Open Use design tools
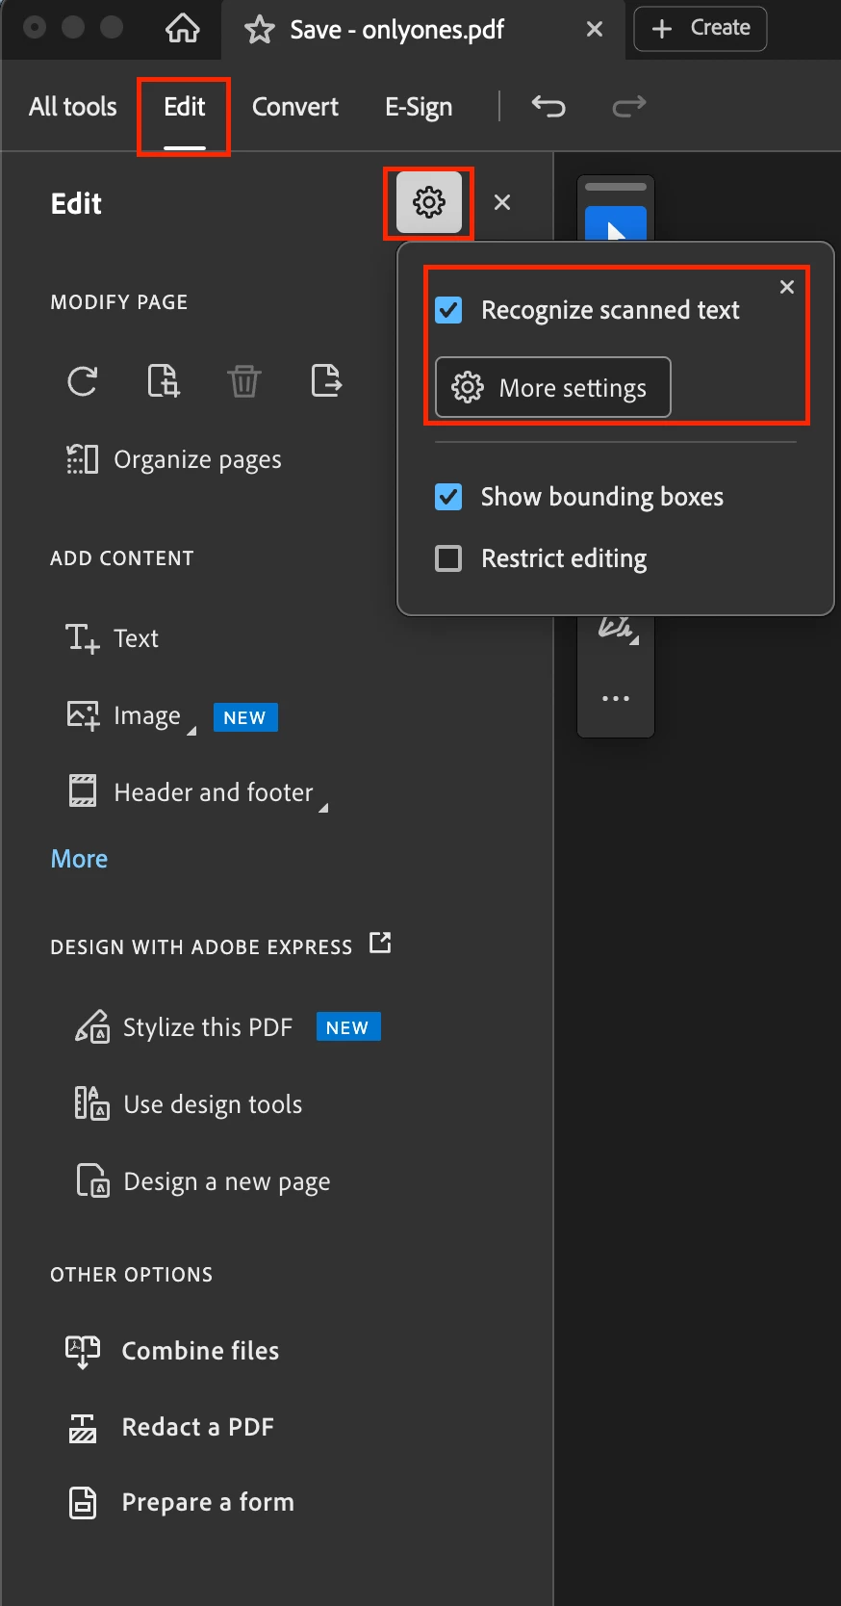The image size is (841, 1606). [189, 1104]
